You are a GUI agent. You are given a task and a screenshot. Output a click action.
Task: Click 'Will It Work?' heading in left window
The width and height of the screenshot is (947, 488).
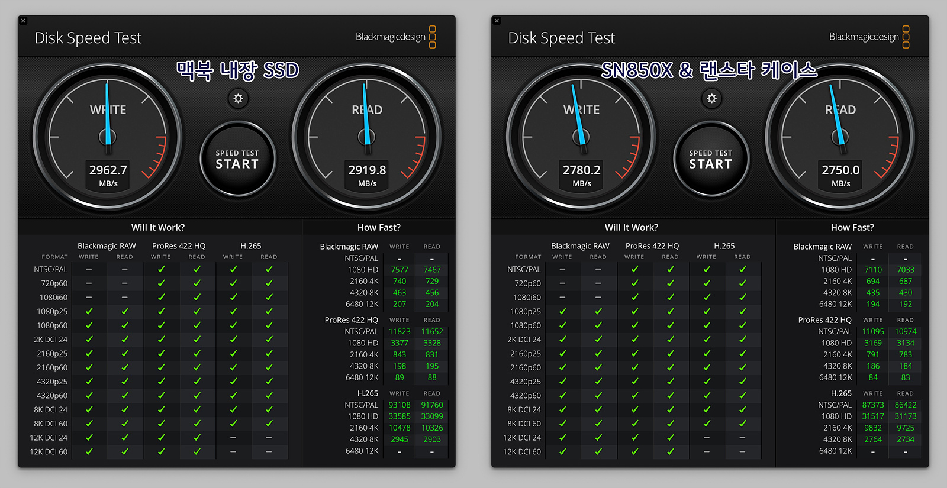(x=158, y=227)
